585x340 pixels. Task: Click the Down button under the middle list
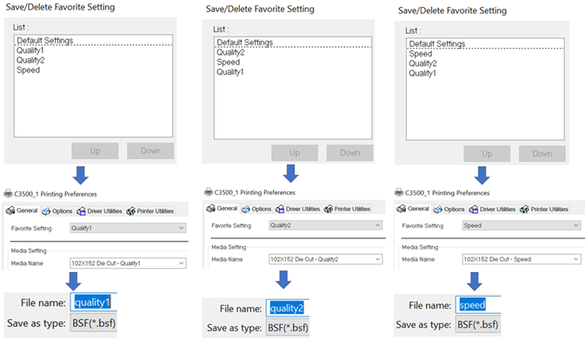350,153
